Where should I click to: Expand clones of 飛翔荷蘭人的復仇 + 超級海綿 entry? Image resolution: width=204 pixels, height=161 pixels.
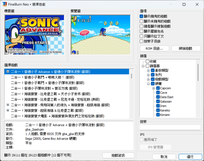pyautogui.click(x=8, y=105)
